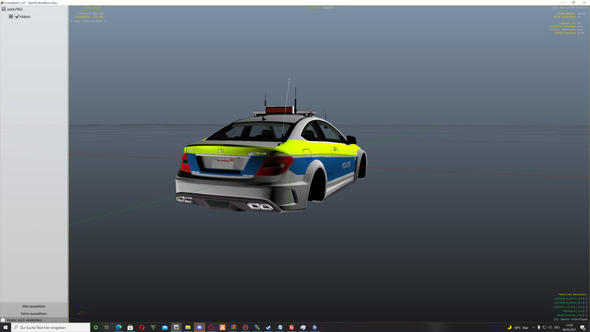Switch to the active OpenIV taskbar icon
The height and width of the screenshot is (332, 590).
pos(176,328)
